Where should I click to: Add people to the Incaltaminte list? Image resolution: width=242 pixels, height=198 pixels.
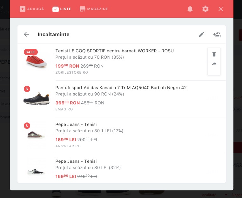pyautogui.click(x=217, y=34)
